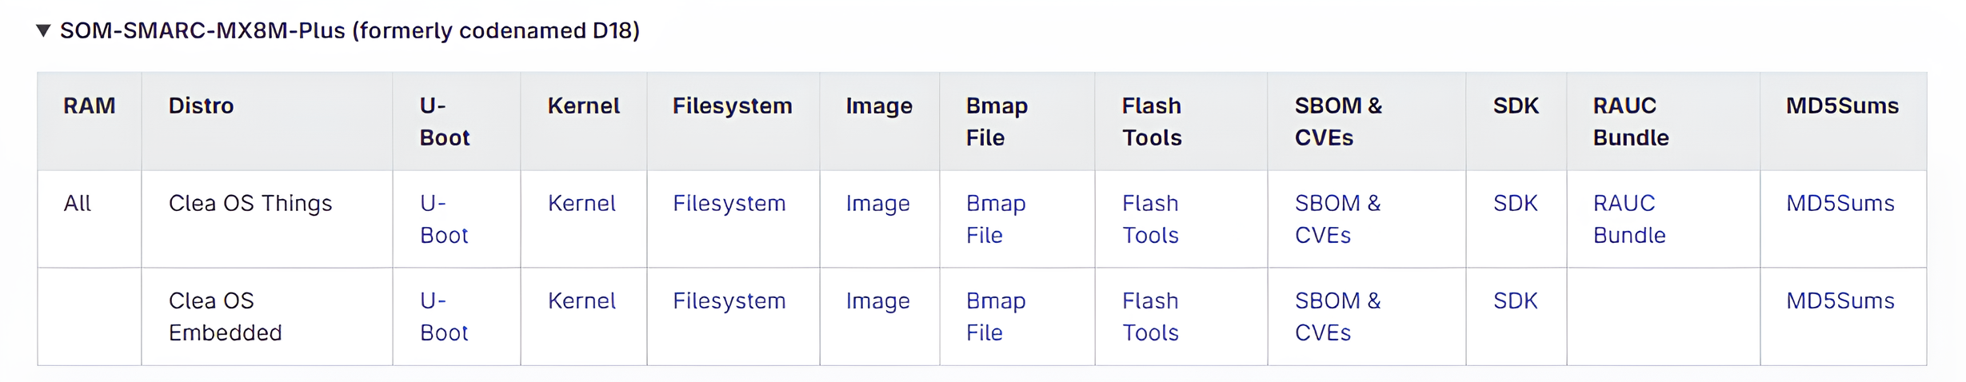The height and width of the screenshot is (382, 1966).
Task: Download Filesystem for Clea OS Things
Action: pos(729,204)
